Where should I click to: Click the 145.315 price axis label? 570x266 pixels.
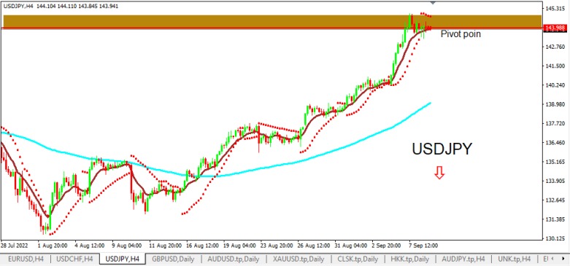(555, 8)
